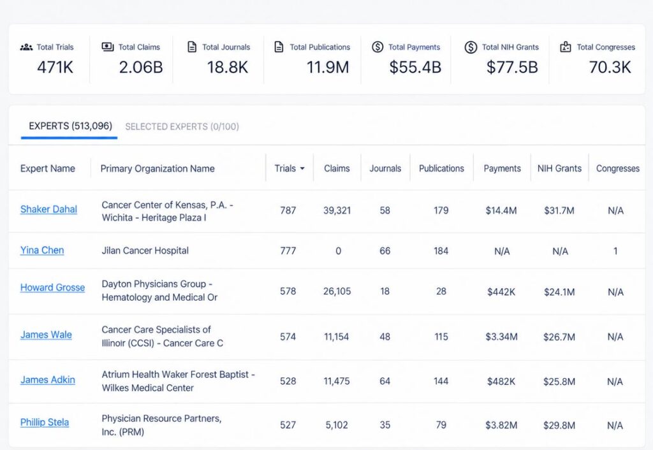Click the $77.5B total NIH grants value
The image size is (653, 450).
tap(512, 67)
